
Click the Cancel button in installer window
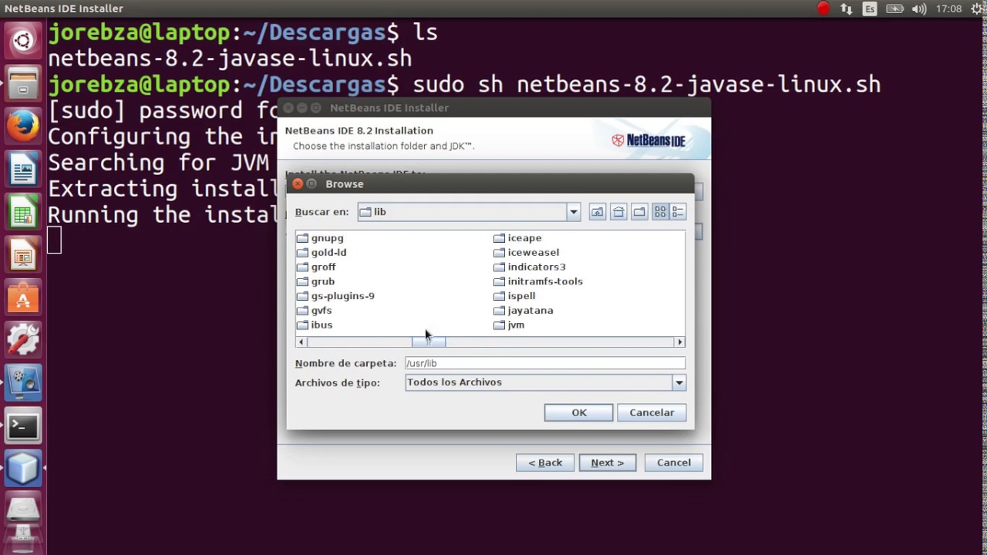point(674,462)
